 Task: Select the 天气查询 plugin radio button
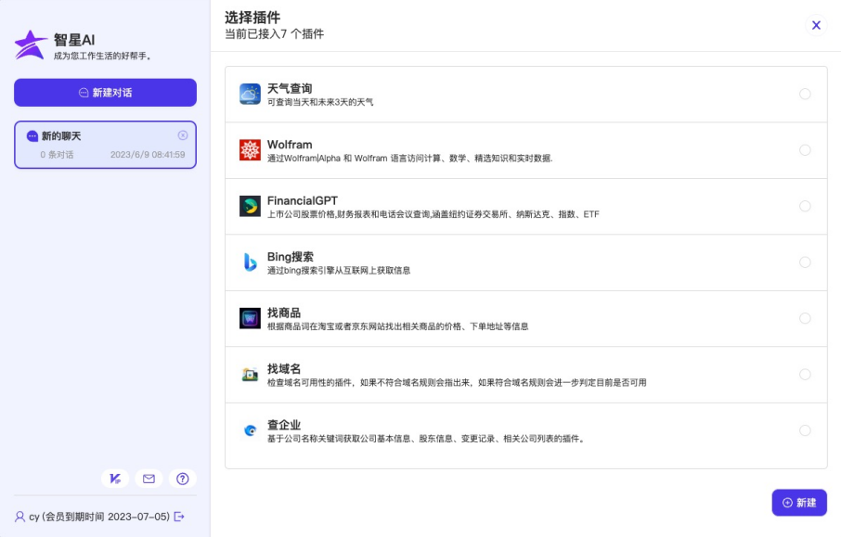(805, 94)
